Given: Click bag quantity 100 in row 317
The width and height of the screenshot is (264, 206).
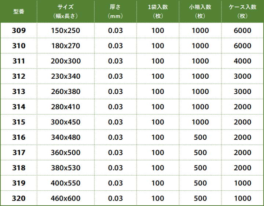Looking at the screenshot, I should tap(158, 153).
